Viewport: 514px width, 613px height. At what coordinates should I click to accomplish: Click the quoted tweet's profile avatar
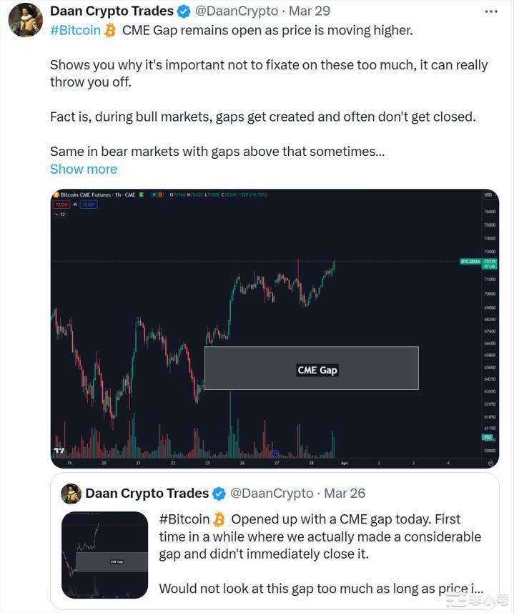[71, 494]
